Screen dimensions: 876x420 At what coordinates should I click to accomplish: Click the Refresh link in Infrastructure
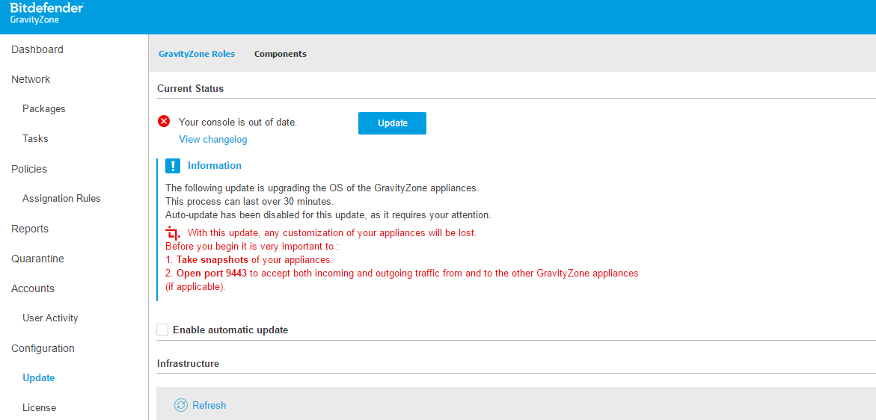coord(209,405)
